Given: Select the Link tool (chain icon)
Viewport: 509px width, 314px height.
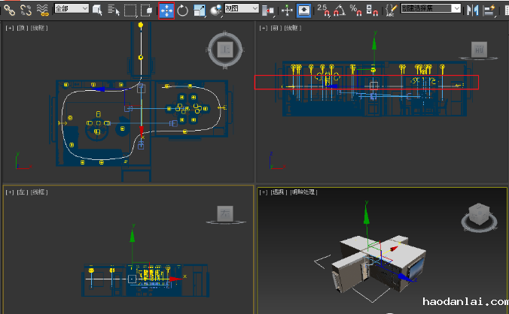Looking at the screenshot, I should pyautogui.click(x=10, y=10).
